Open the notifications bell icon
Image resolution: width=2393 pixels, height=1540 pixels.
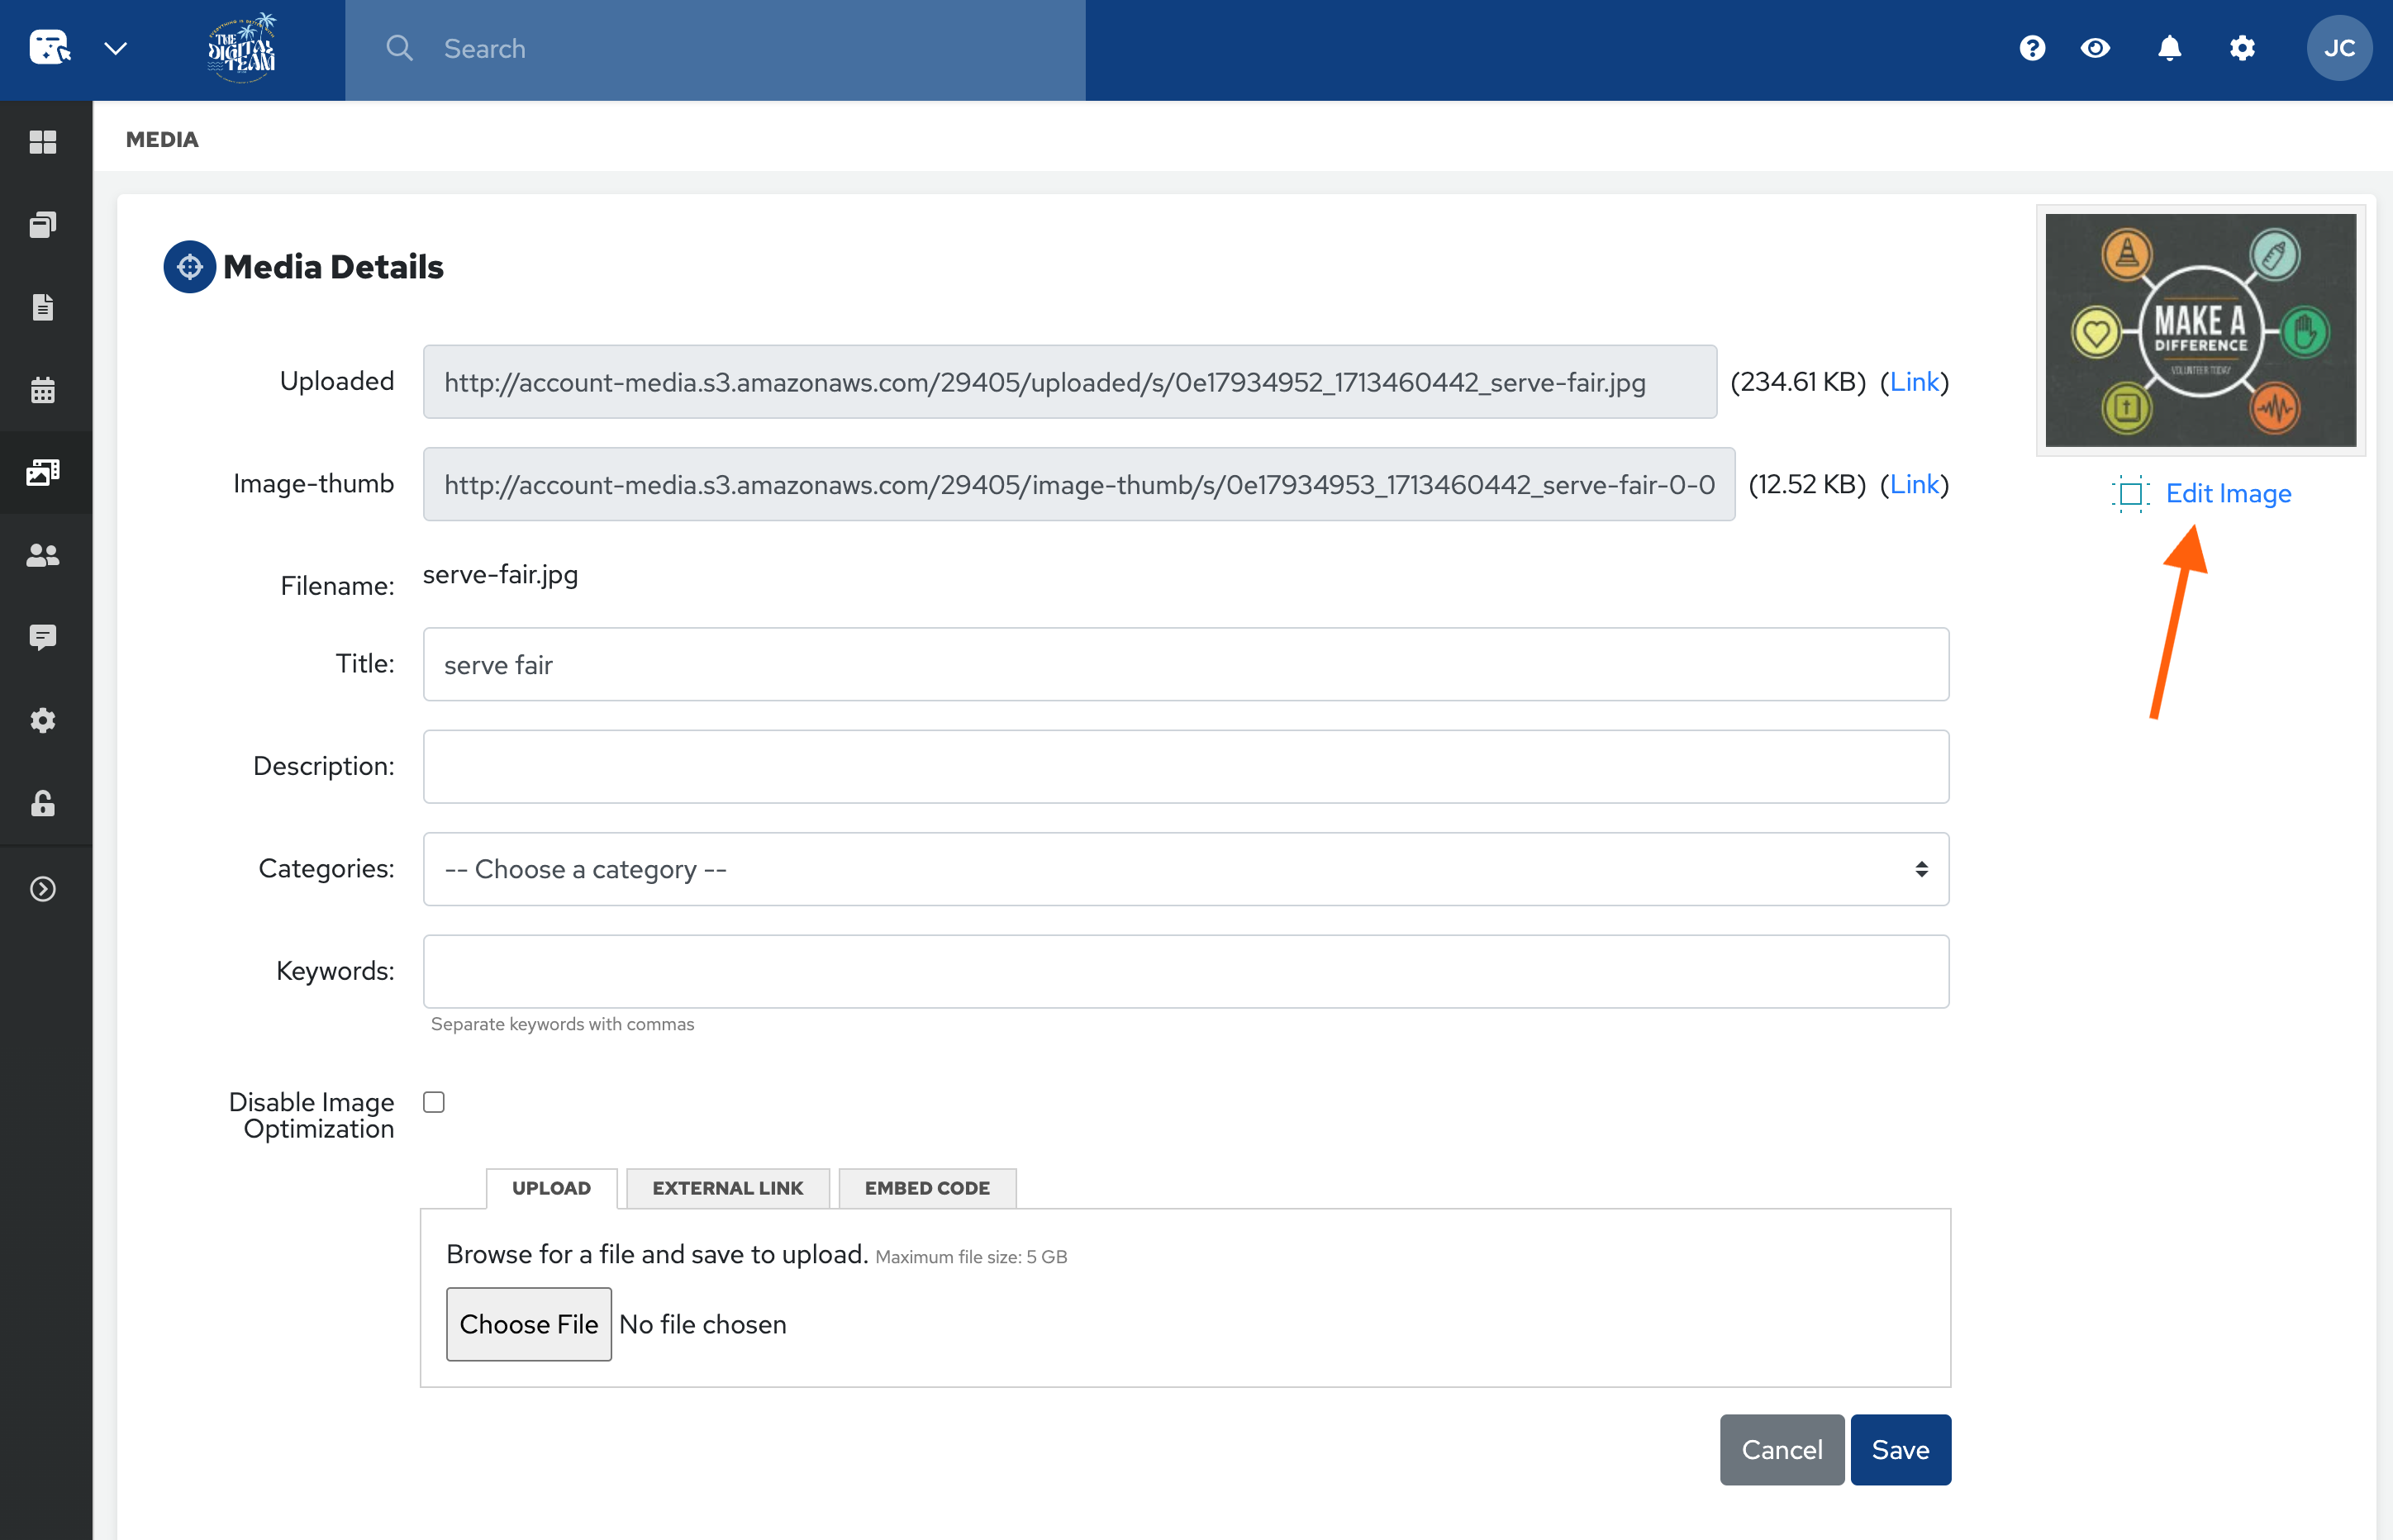(x=2169, y=48)
